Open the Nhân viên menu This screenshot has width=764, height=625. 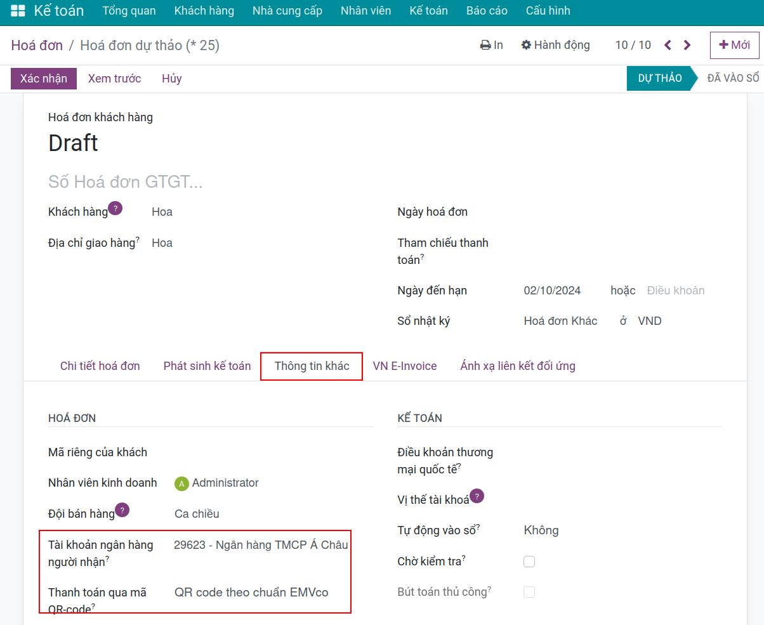[x=366, y=11]
